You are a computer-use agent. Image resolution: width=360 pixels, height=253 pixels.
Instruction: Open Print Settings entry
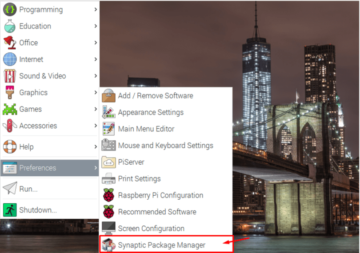click(166, 178)
